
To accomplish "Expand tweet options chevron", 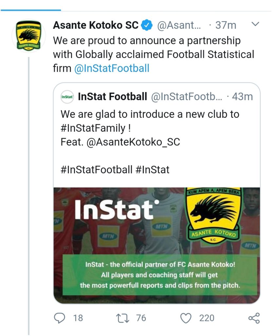I will pos(255,24).
